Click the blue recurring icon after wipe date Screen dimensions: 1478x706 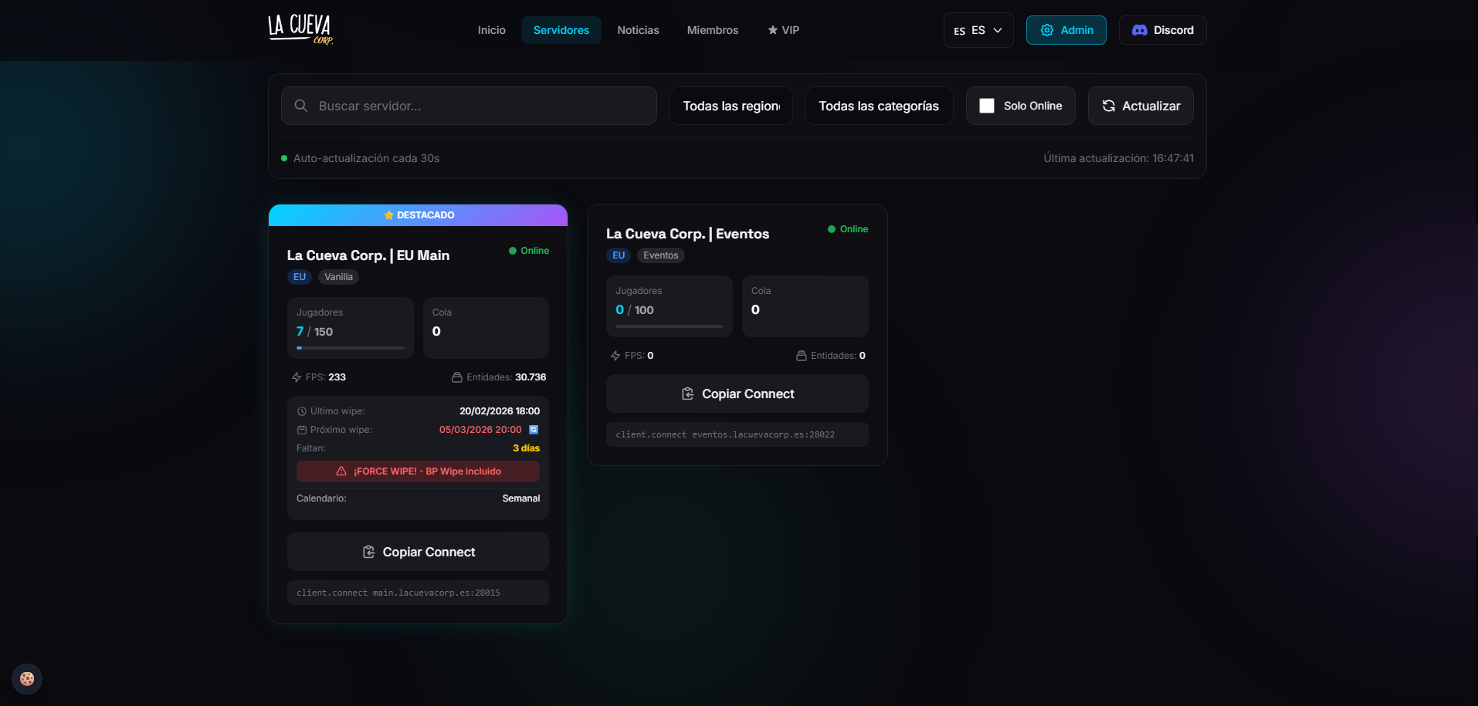click(x=534, y=430)
